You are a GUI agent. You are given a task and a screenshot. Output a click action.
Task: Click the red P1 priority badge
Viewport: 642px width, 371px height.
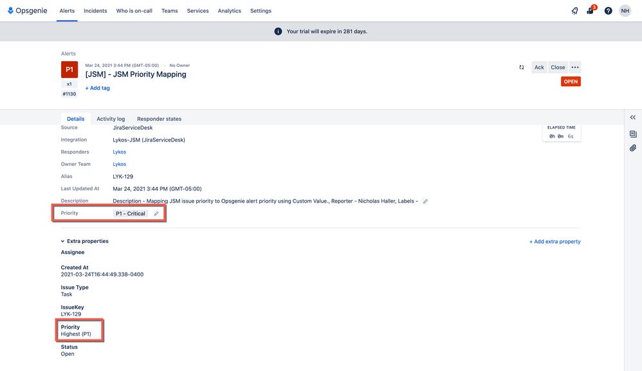point(69,69)
